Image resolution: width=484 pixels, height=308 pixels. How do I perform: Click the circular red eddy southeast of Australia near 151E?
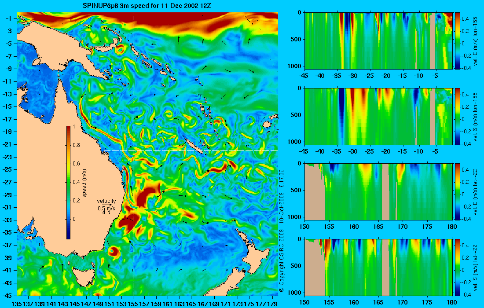114,252
